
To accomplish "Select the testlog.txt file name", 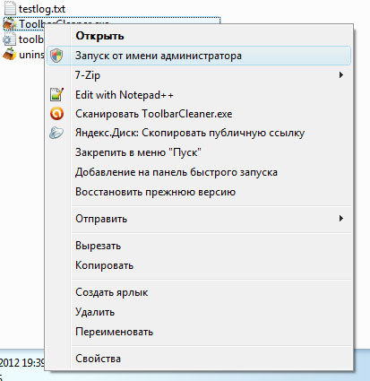I will [42, 9].
